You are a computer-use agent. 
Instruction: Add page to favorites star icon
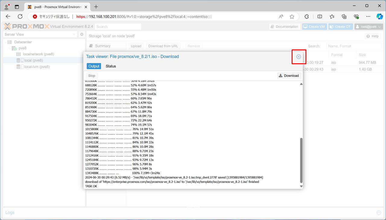point(292,17)
